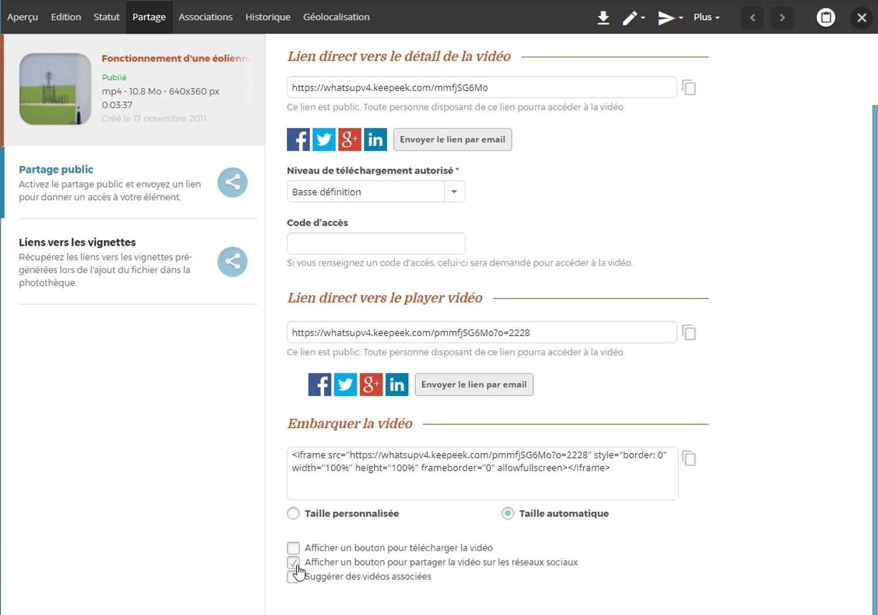Expand the Plus menu
878x615 pixels.
pos(706,17)
